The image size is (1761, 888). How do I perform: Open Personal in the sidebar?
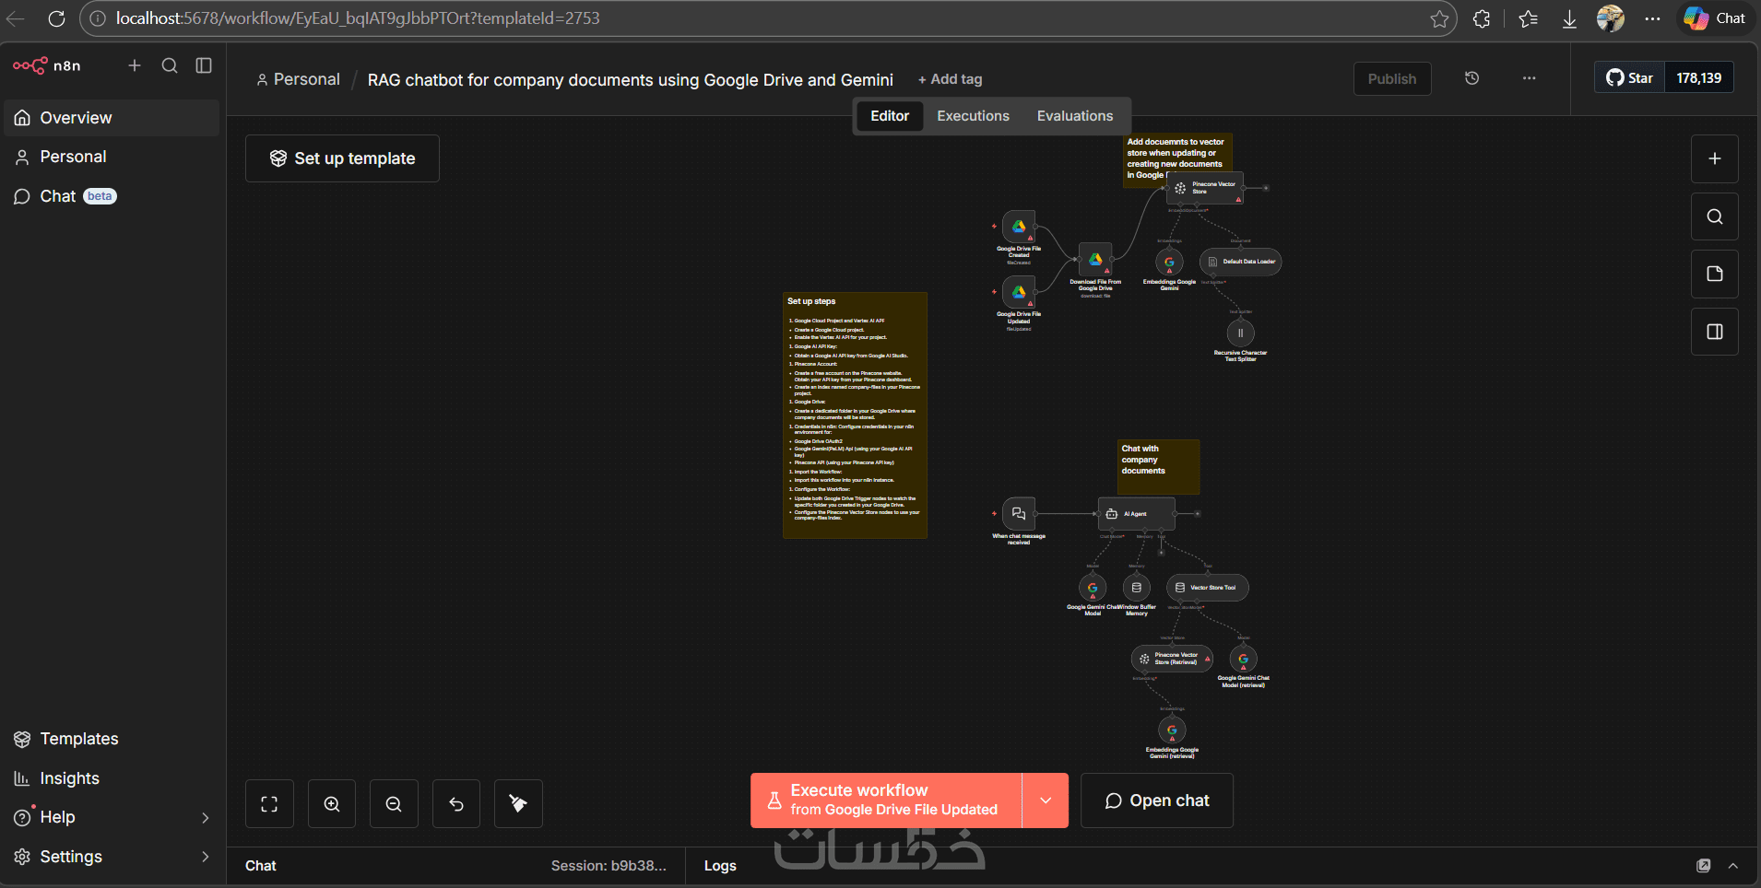112,157
